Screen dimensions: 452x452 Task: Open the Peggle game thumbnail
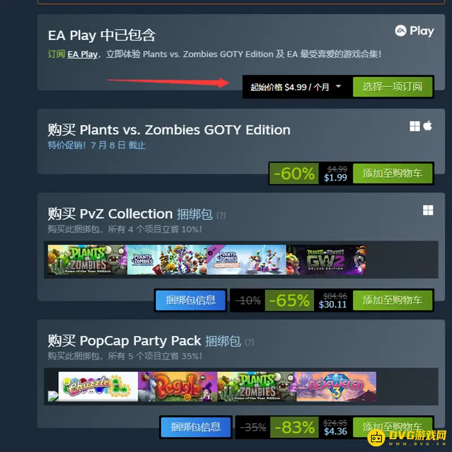click(x=177, y=387)
